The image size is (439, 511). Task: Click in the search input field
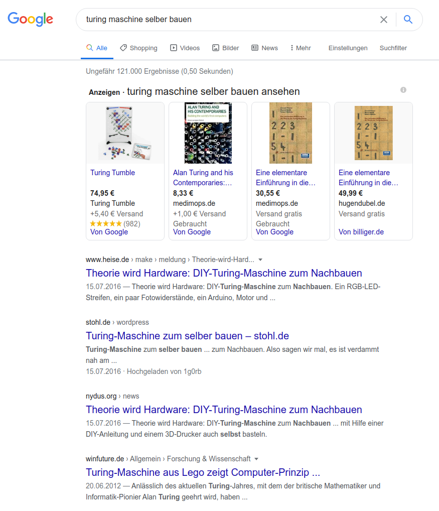click(x=226, y=20)
